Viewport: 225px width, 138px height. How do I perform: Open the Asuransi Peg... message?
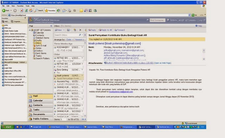coord(69,83)
